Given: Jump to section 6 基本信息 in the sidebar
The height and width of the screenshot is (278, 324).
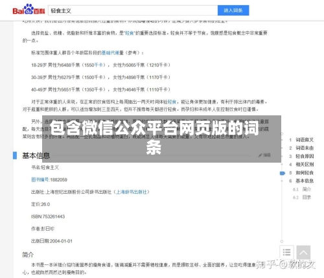Looking at the screenshot, I should [301, 181].
